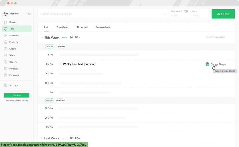Click icon before Weekly time sheet
The height and width of the screenshot is (147, 239).
coord(60,64)
